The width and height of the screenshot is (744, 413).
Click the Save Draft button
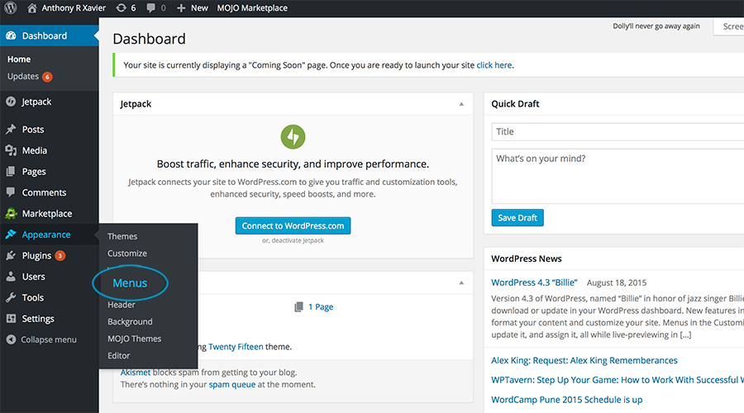[517, 217]
